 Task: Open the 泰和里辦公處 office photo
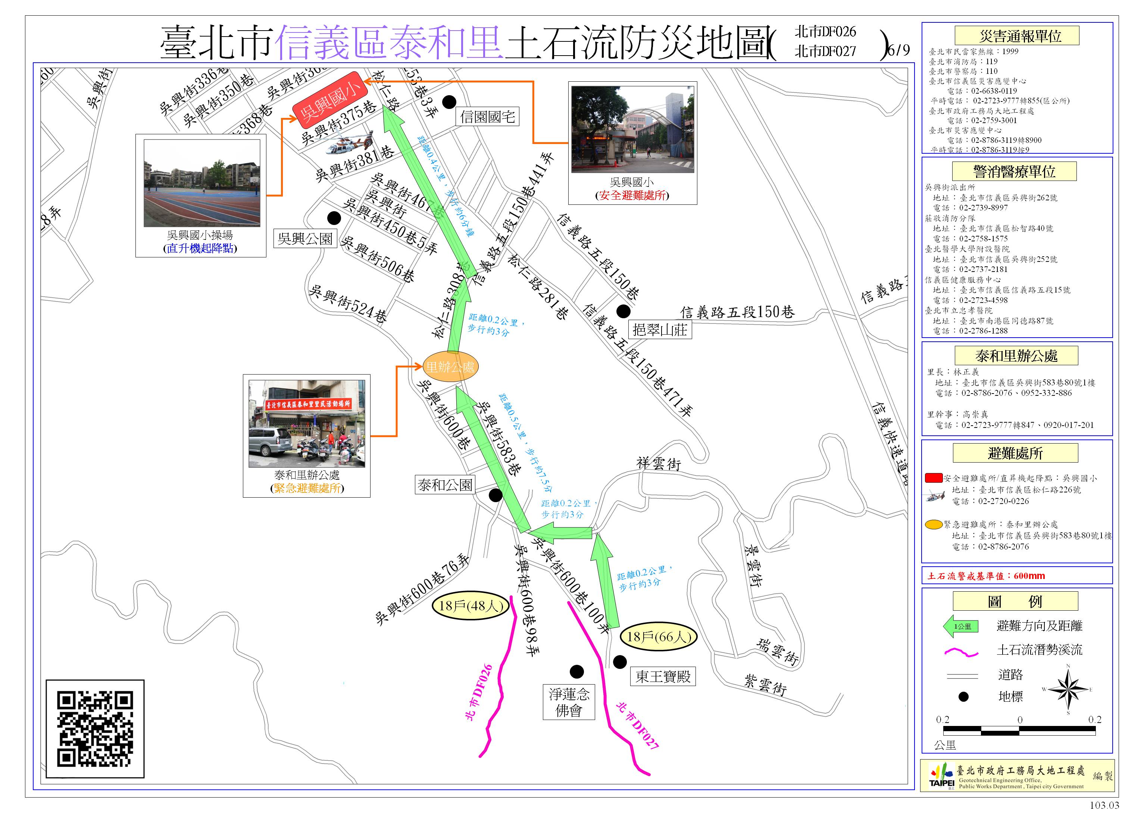coord(307,424)
